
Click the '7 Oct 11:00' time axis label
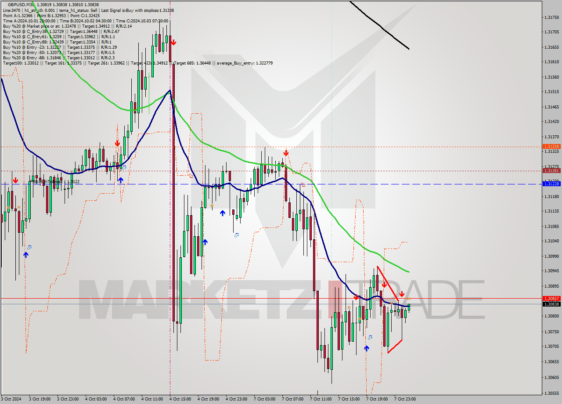[321, 399]
